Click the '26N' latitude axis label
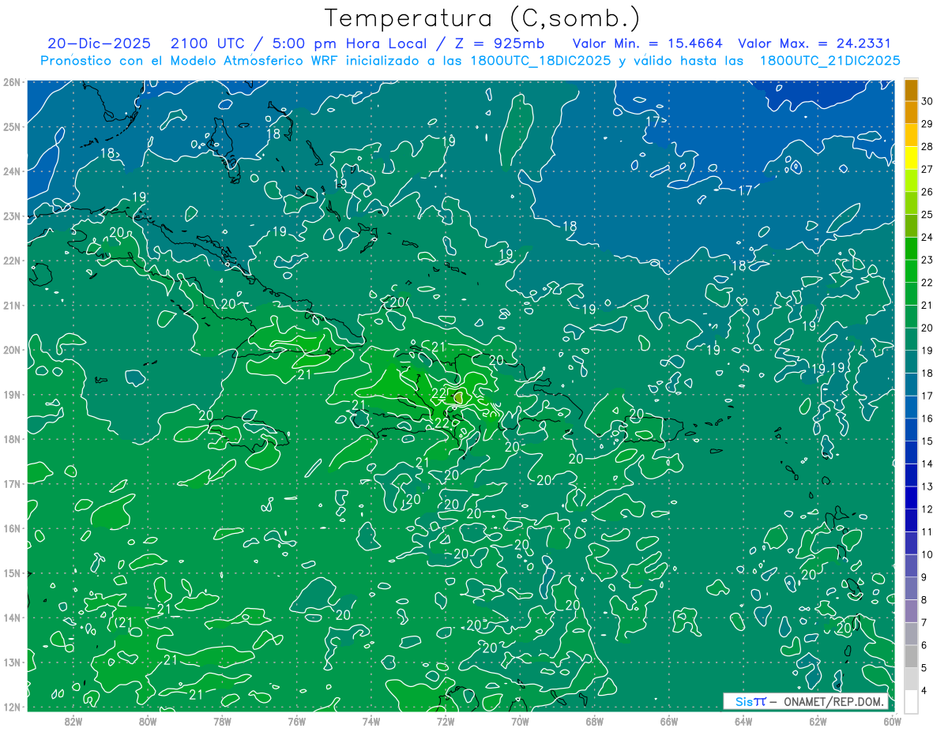Viewport: 948px width, 732px height. tap(11, 81)
